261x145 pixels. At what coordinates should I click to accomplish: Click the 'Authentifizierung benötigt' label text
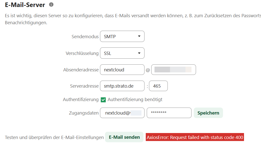point(135,100)
